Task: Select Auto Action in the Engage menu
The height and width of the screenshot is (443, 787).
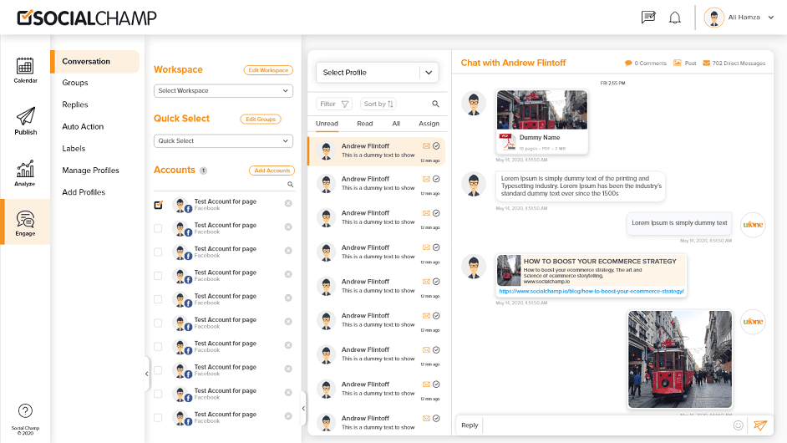Action: click(83, 127)
